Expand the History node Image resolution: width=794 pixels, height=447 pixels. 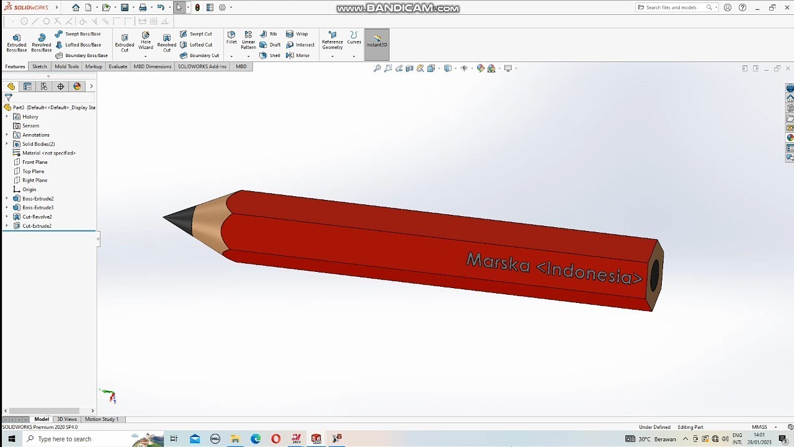point(7,117)
